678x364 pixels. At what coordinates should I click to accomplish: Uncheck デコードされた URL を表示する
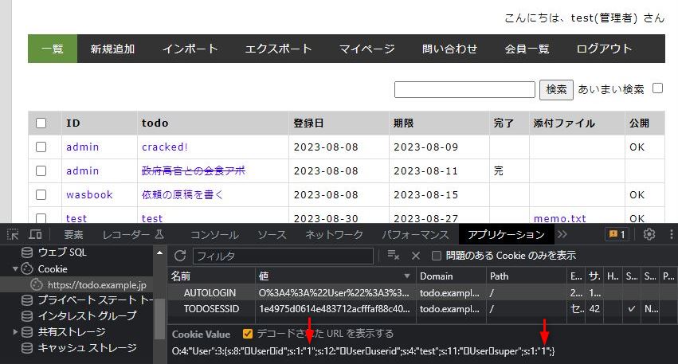tap(247, 334)
